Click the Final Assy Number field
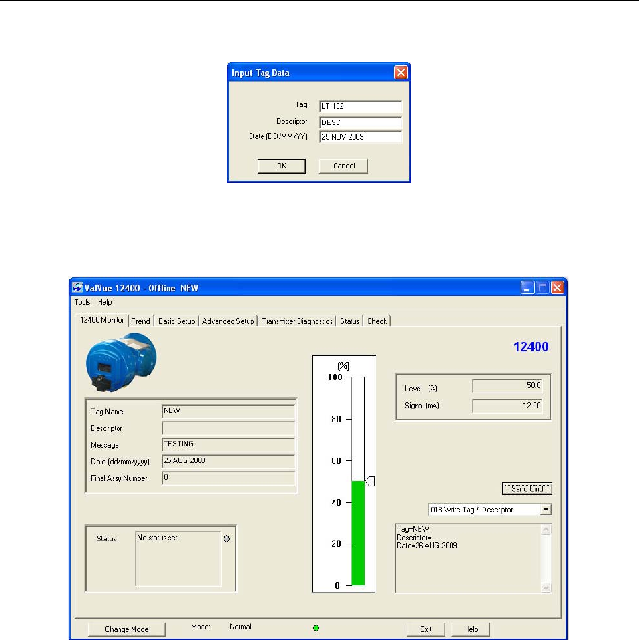The image size is (639, 640). coord(228,478)
